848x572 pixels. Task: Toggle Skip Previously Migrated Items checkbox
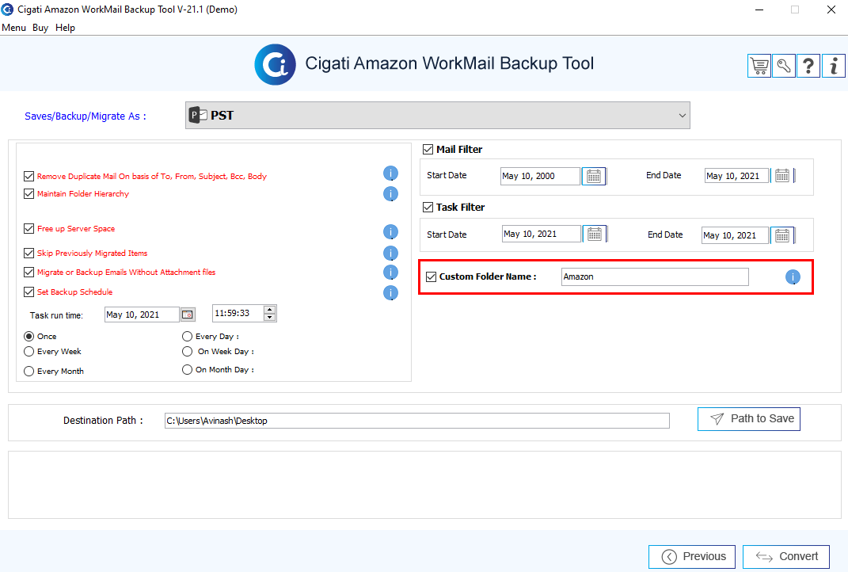29,253
